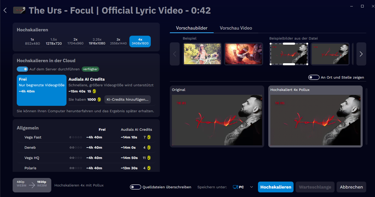Switch to the Vorschau Video tab
The image size is (375, 197).
(x=236, y=28)
